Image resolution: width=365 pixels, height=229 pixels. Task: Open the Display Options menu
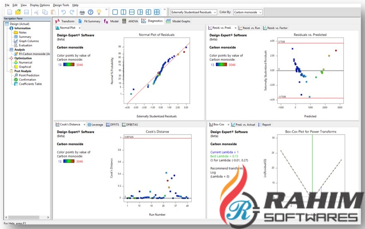pos(40,5)
